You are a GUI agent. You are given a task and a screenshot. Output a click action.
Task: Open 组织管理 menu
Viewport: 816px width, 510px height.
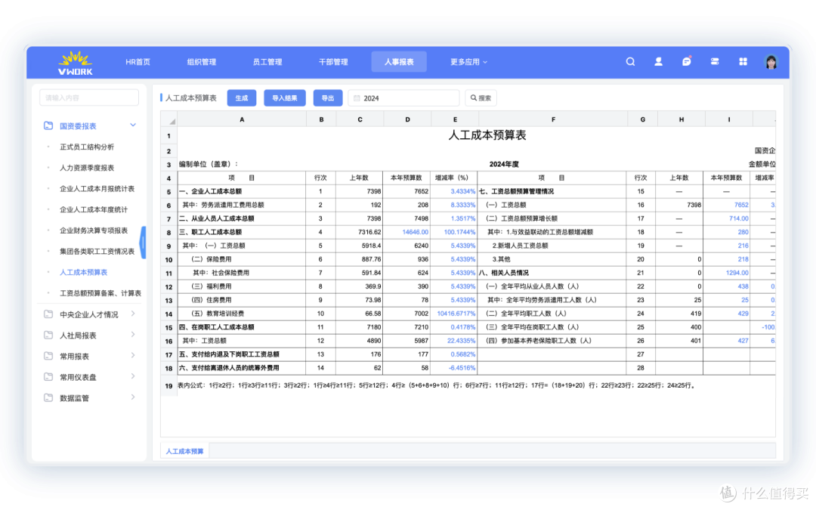pos(202,61)
